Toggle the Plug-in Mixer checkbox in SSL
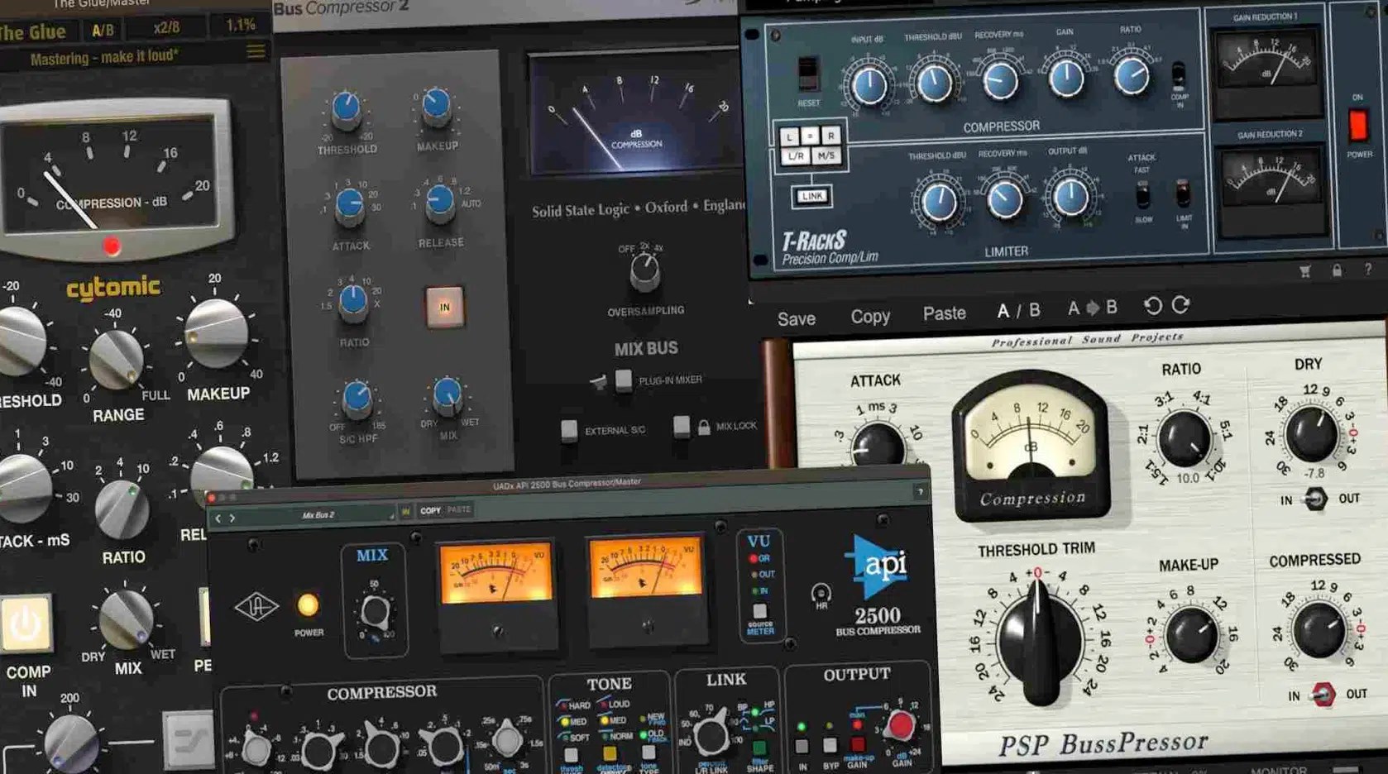 624,380
